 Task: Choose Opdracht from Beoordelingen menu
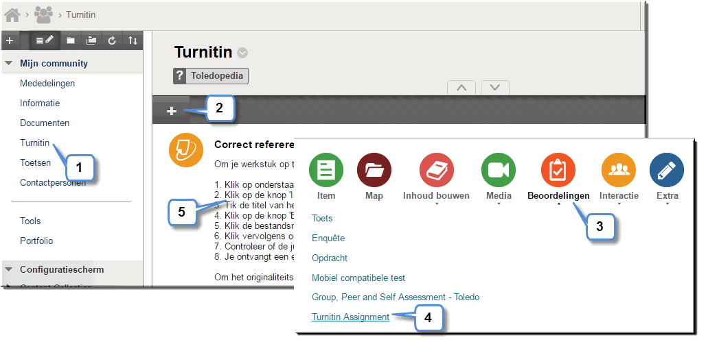pyautogui.click(x=330, y=258)
